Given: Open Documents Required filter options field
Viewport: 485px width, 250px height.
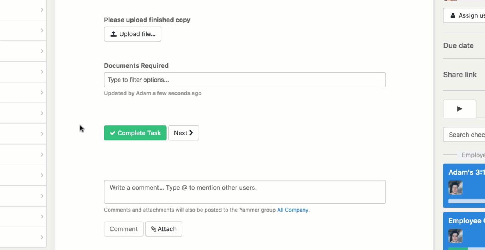Looking at the screenshot, I should tap(245, 80).
